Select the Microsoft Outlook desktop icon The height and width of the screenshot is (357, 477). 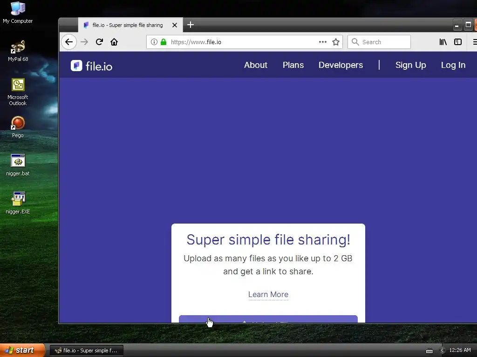pyautogui.click(x=18, y=92)
